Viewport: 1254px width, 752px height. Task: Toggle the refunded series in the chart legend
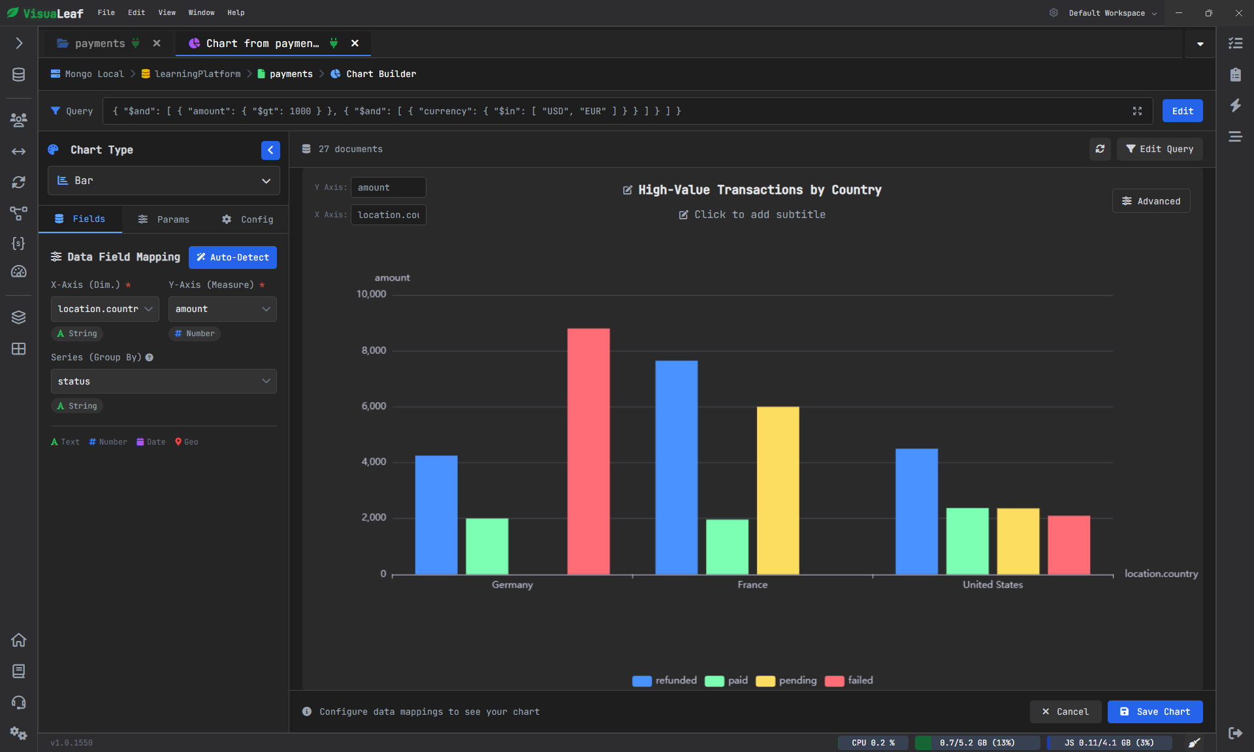click(664, 681)
